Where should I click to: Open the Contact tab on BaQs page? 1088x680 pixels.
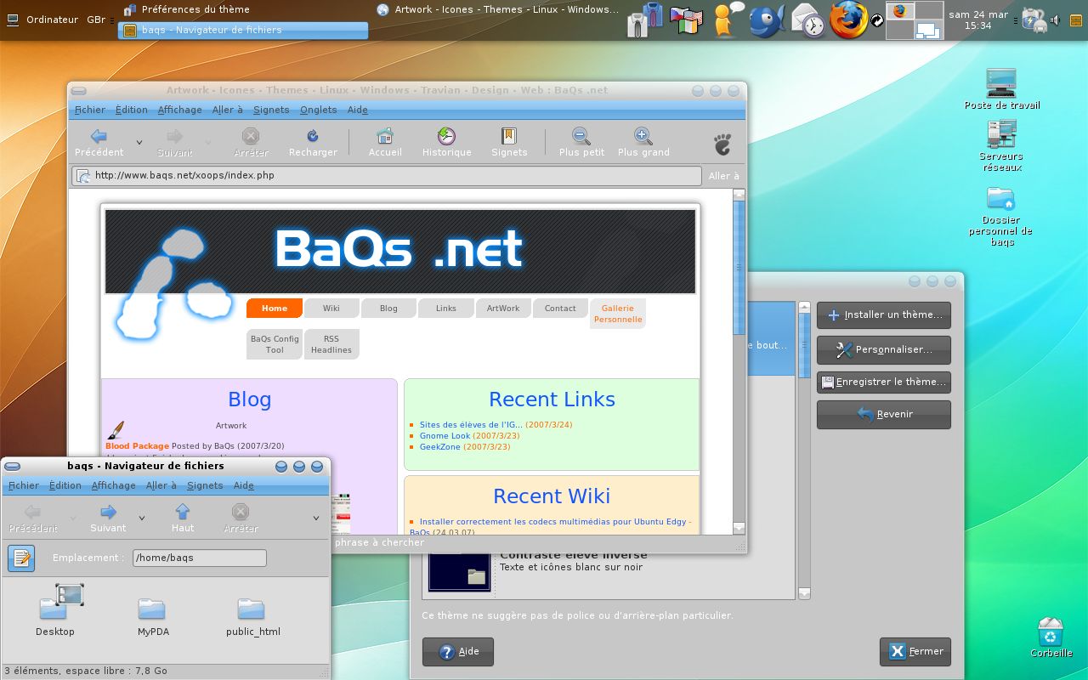560,309
